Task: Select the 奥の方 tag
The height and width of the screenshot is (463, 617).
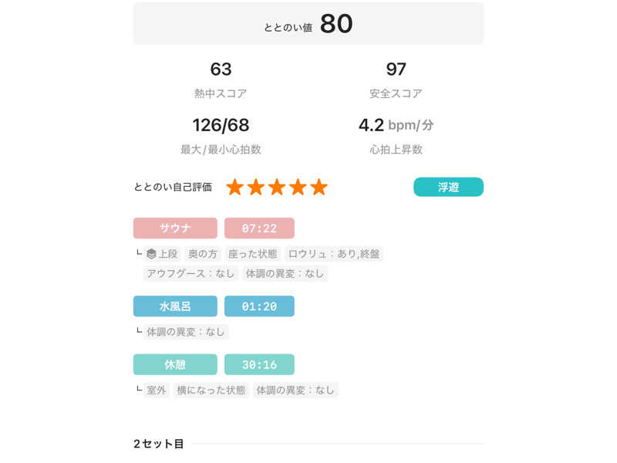Action: pos(204,254)
